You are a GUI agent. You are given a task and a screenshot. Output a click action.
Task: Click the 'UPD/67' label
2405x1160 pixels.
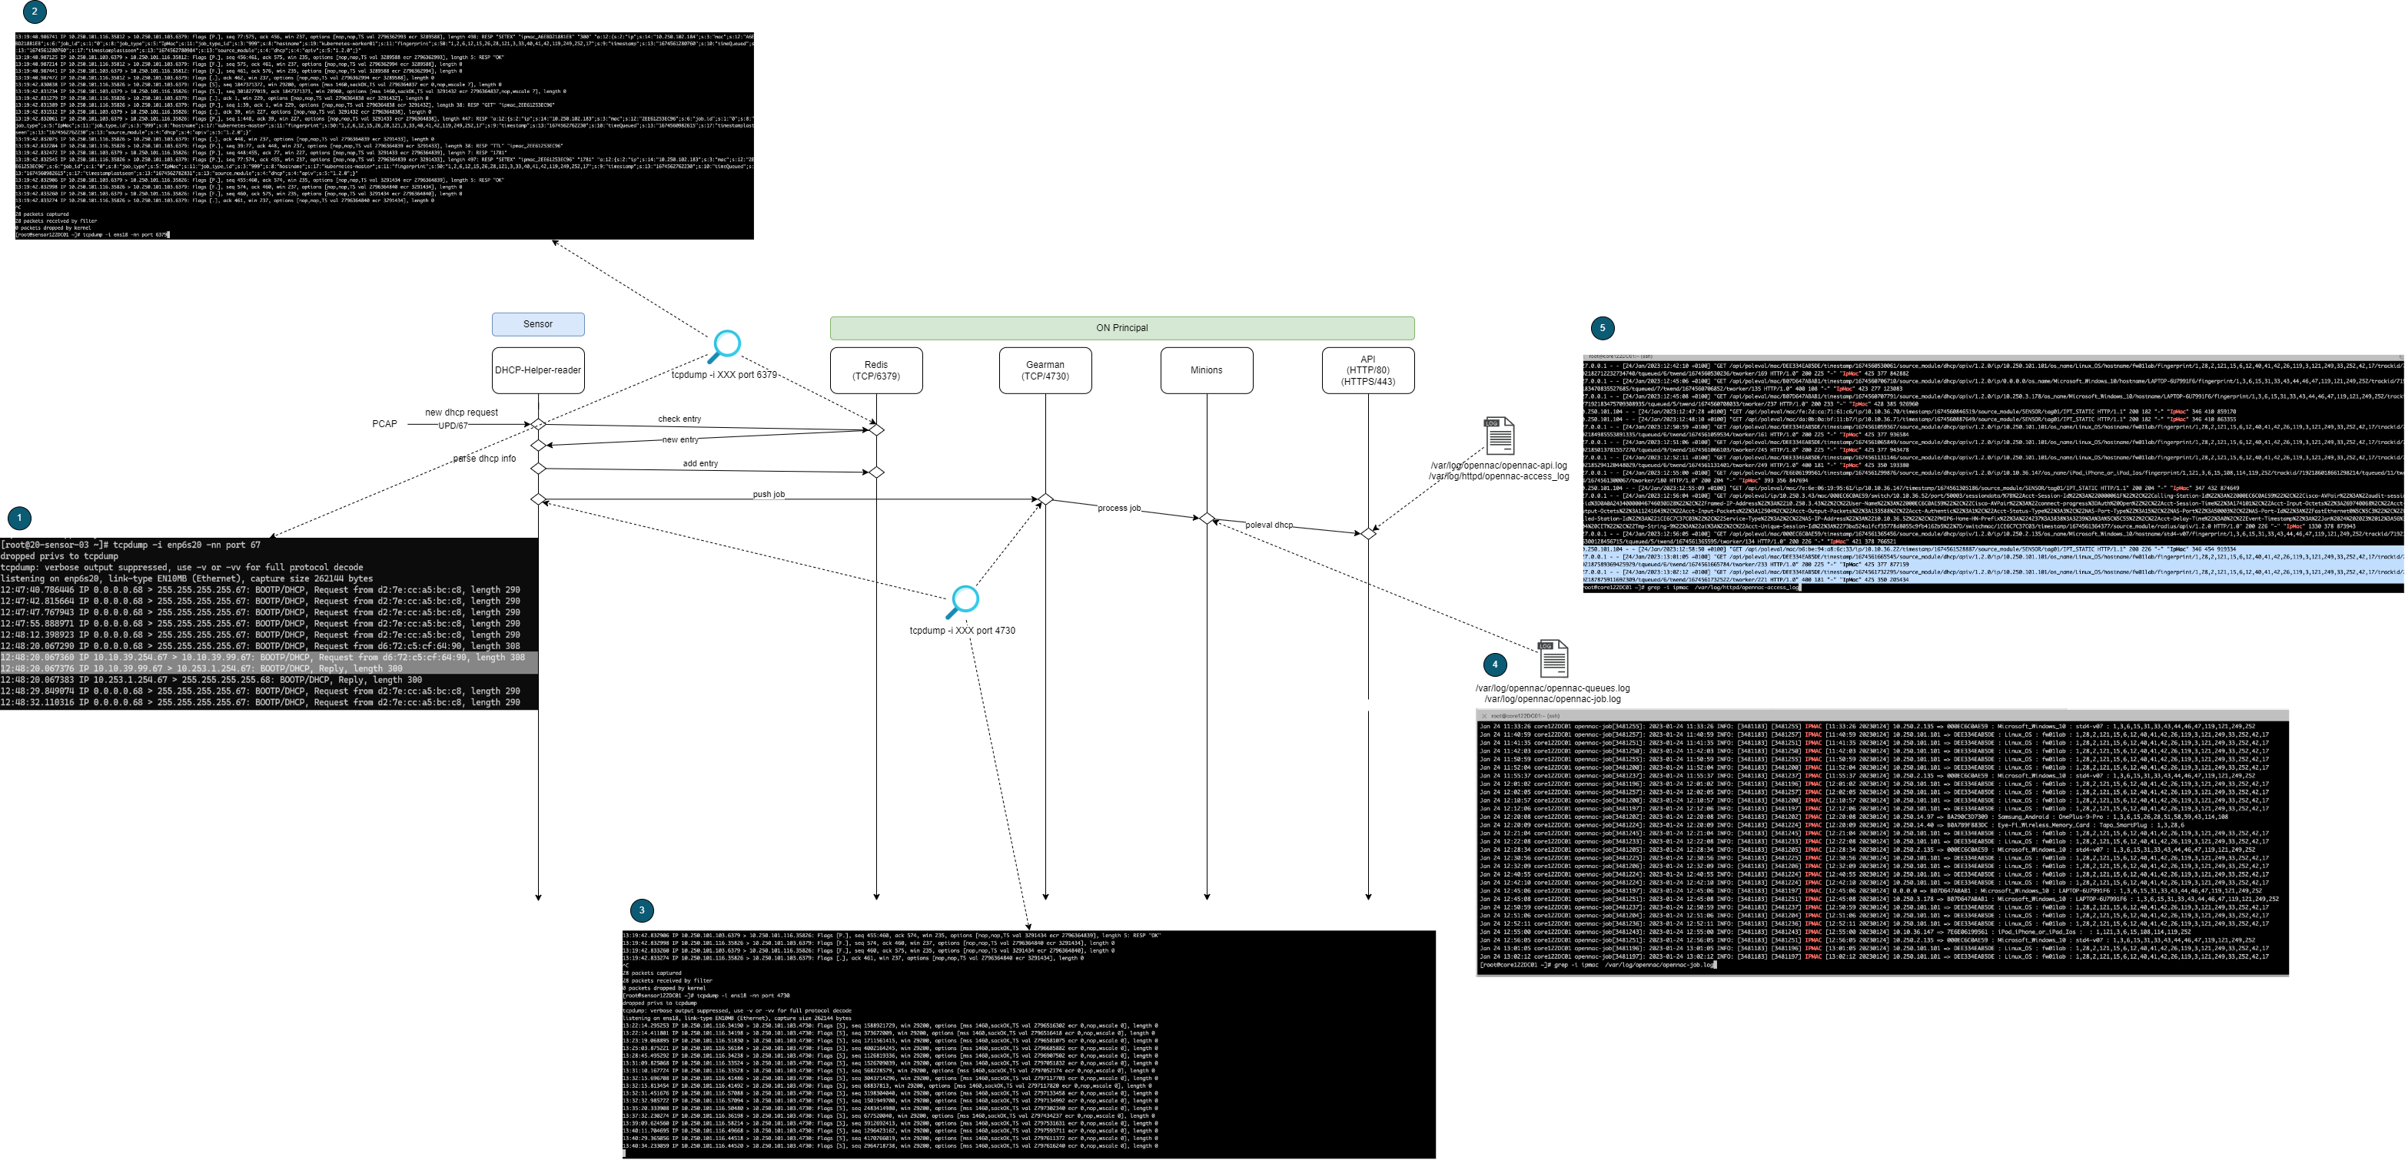click(453, 426)
